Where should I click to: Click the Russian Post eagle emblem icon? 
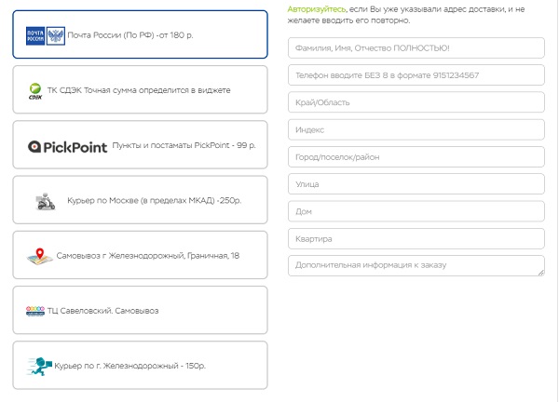pyautogui.click(x=56, y=36)
